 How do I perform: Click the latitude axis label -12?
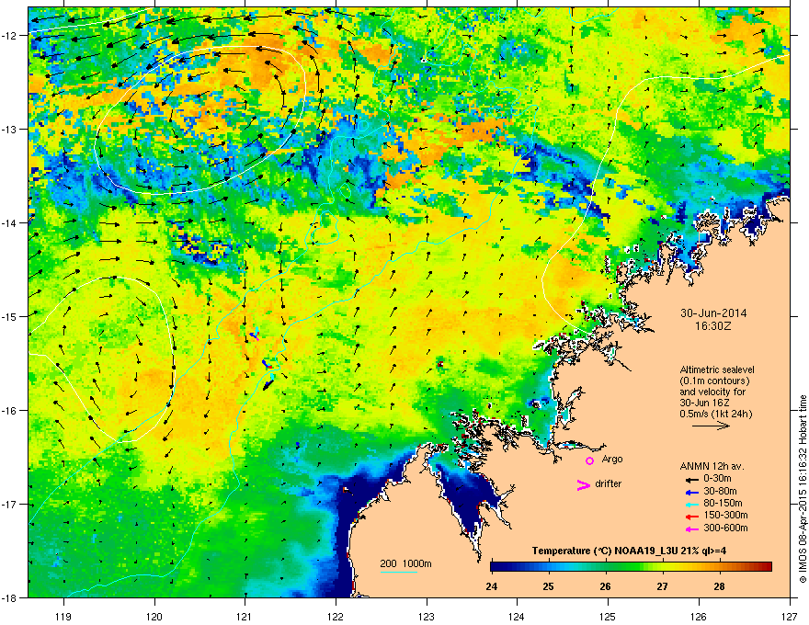(9, 35)
